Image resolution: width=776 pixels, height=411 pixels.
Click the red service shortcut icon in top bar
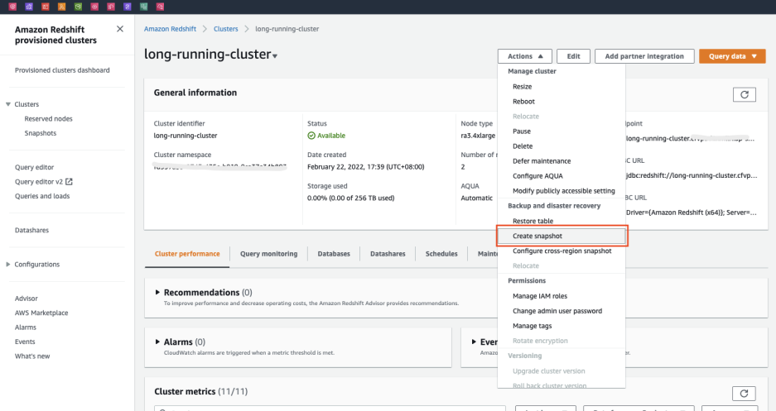pyautogui.click(x=46, y=7)
